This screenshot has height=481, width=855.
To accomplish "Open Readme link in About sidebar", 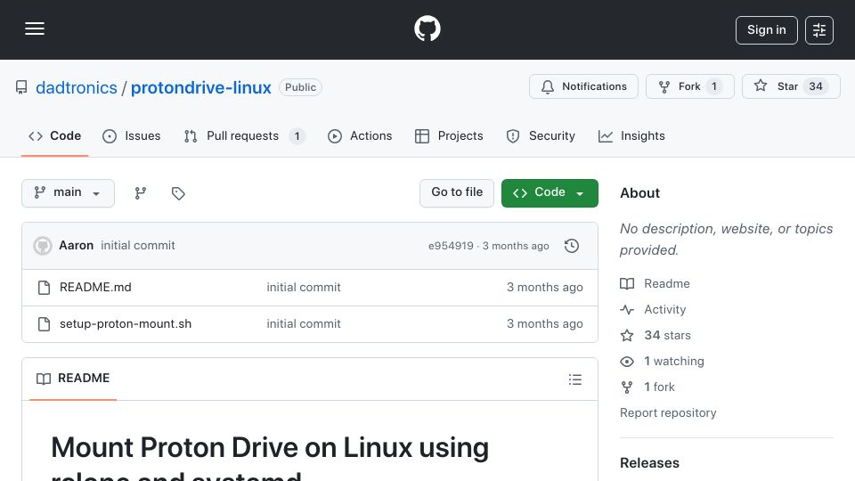I will tap(655, 283).
